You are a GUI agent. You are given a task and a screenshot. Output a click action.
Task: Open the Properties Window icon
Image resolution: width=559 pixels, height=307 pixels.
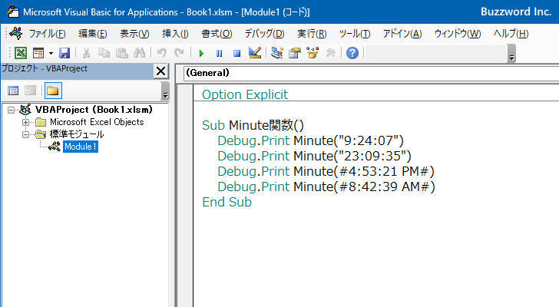[295, 53]
